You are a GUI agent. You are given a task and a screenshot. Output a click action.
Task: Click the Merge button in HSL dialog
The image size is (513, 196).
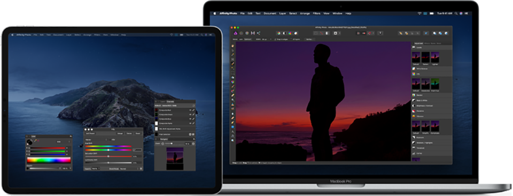tap(120, 133)
